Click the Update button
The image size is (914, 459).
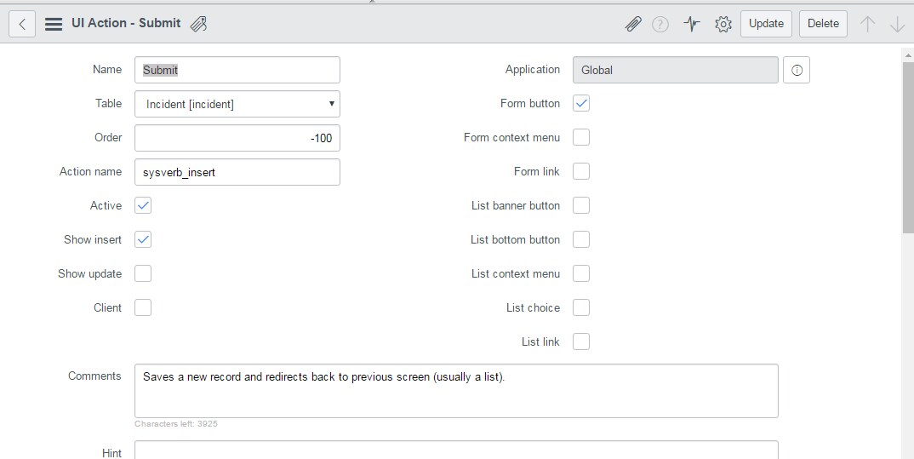(766, 24)
